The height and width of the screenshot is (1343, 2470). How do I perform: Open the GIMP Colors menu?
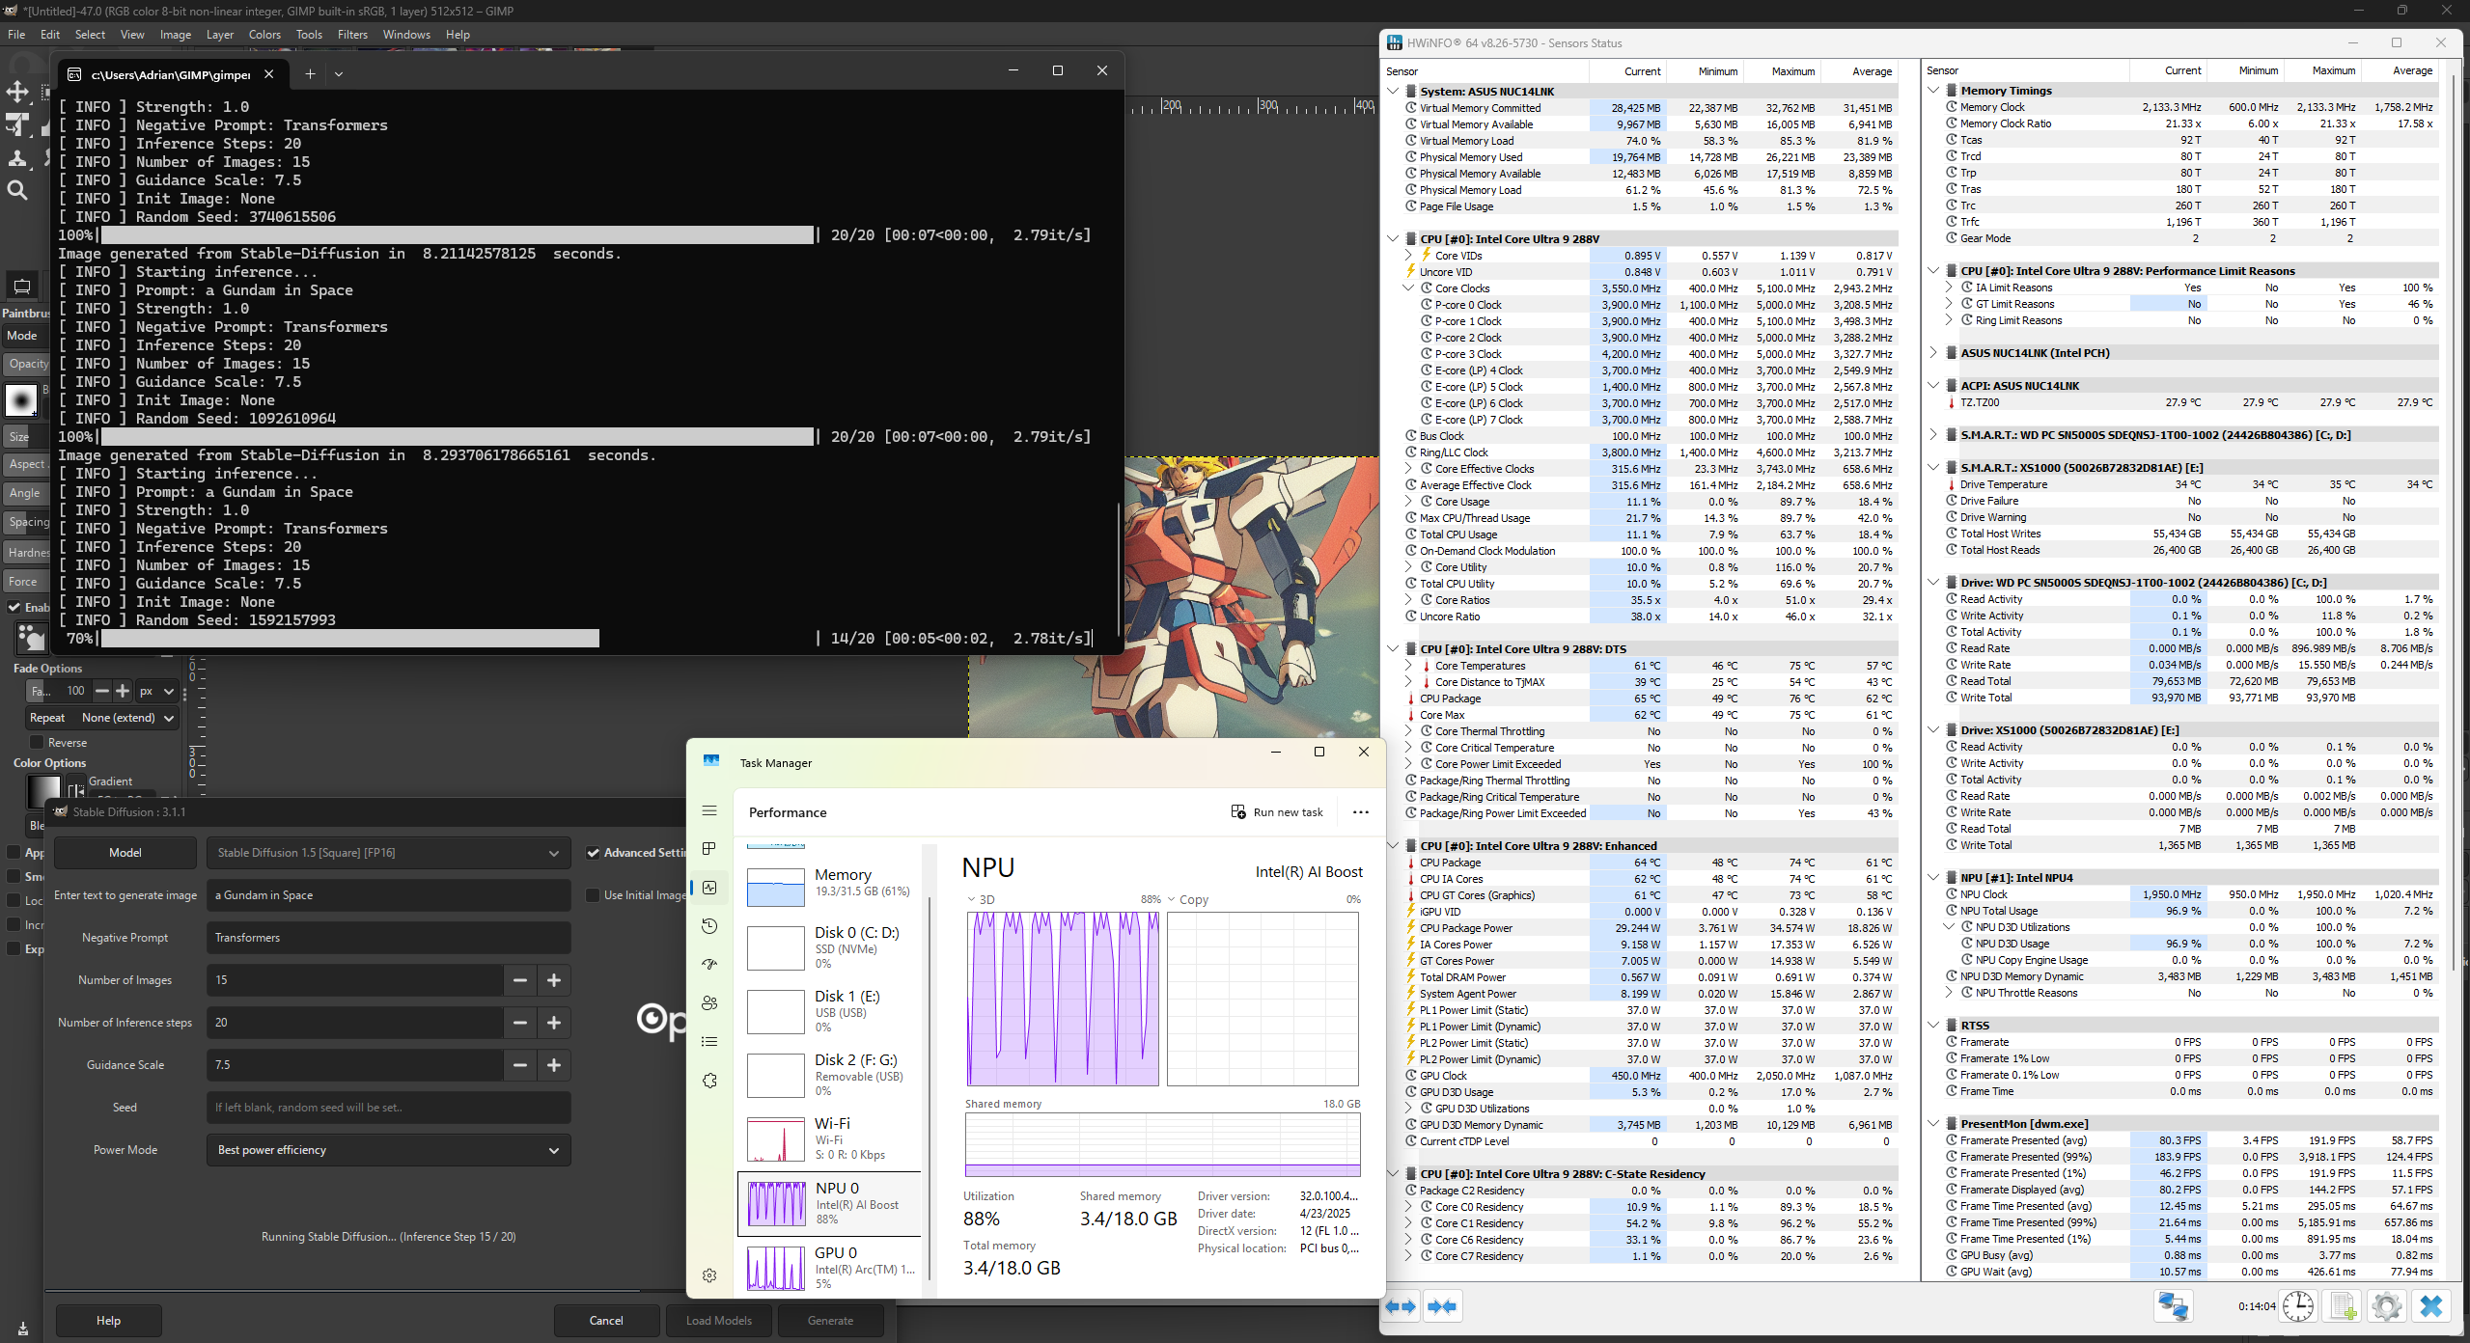coord(264,34)
